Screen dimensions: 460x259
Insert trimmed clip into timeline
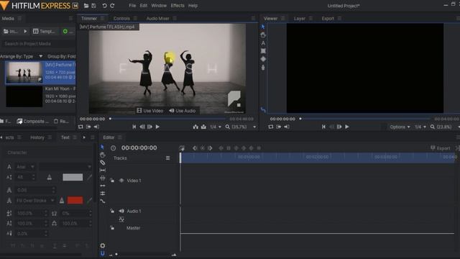195,127
